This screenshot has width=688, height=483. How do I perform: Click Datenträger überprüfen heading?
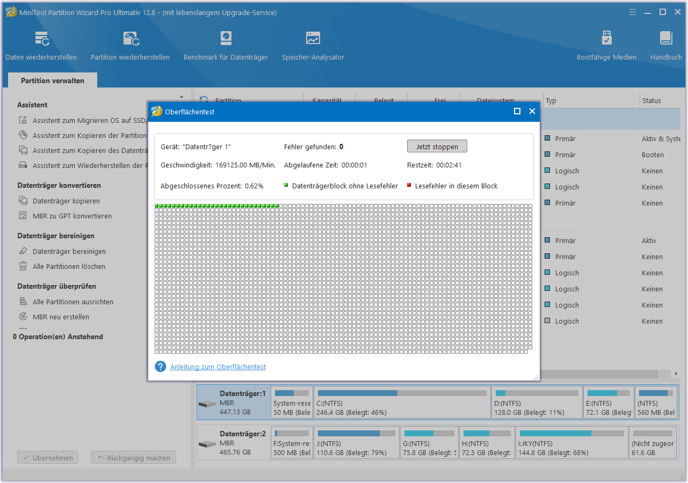tap(56, 286)
